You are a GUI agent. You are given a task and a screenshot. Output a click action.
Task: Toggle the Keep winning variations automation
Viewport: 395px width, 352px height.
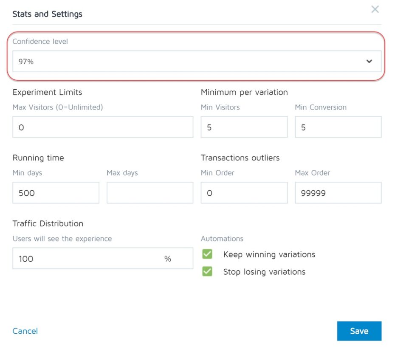206,254
